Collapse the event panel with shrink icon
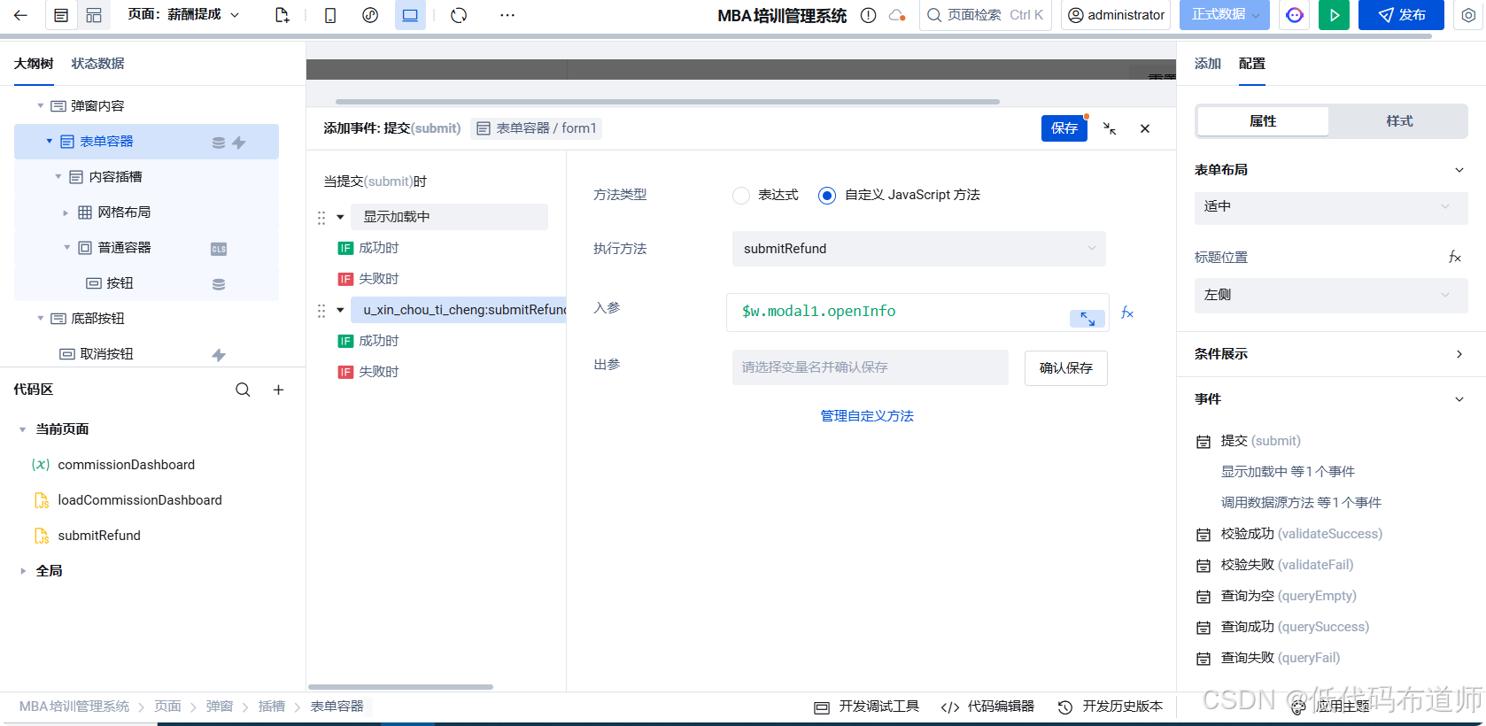 point(1110,128)
